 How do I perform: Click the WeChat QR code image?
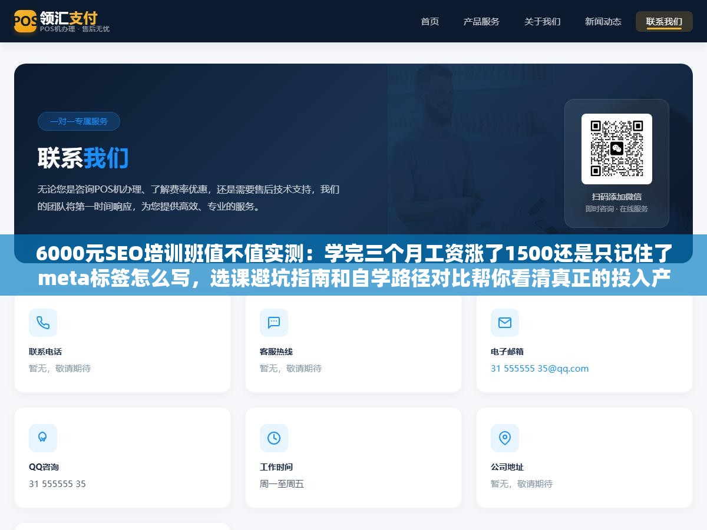pos(617,149)
